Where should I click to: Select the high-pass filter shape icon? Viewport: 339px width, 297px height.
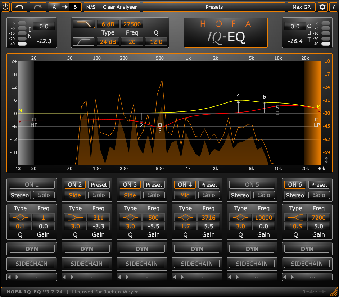(84, 41)
